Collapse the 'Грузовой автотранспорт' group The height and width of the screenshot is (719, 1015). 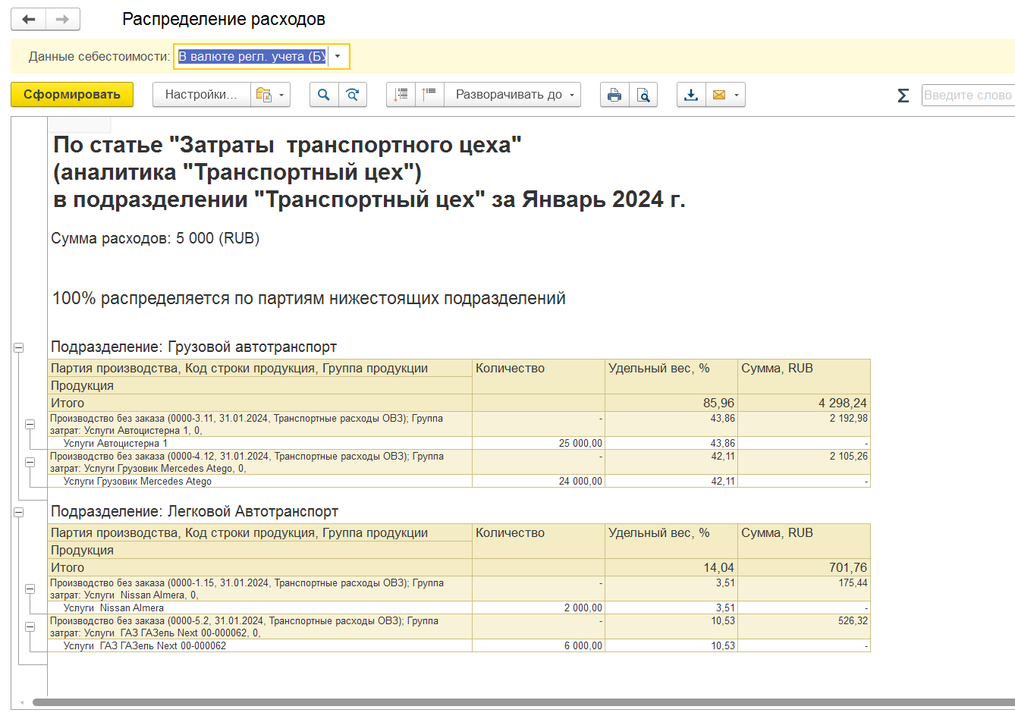(x=19, y=347)
